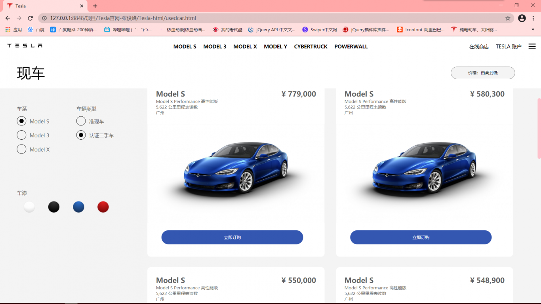Select the Model 3 radio button
Viewport: 541px width, 304px height.
point(22,135)
